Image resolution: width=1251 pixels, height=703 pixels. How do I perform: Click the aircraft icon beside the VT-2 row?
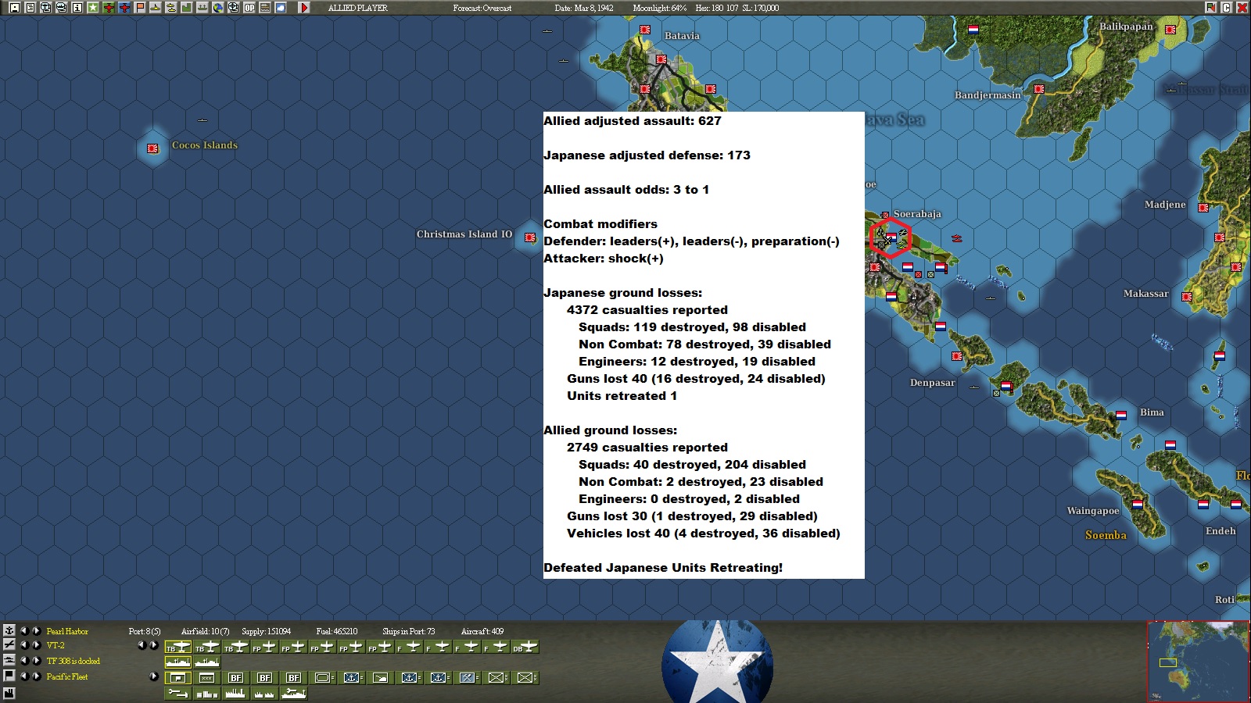[x=9, y=644]
